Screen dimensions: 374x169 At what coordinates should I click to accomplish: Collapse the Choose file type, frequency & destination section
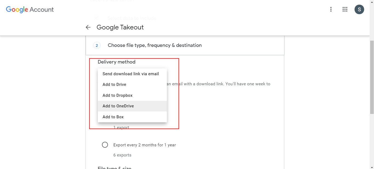pyautogui.click(x=155, y=45)
